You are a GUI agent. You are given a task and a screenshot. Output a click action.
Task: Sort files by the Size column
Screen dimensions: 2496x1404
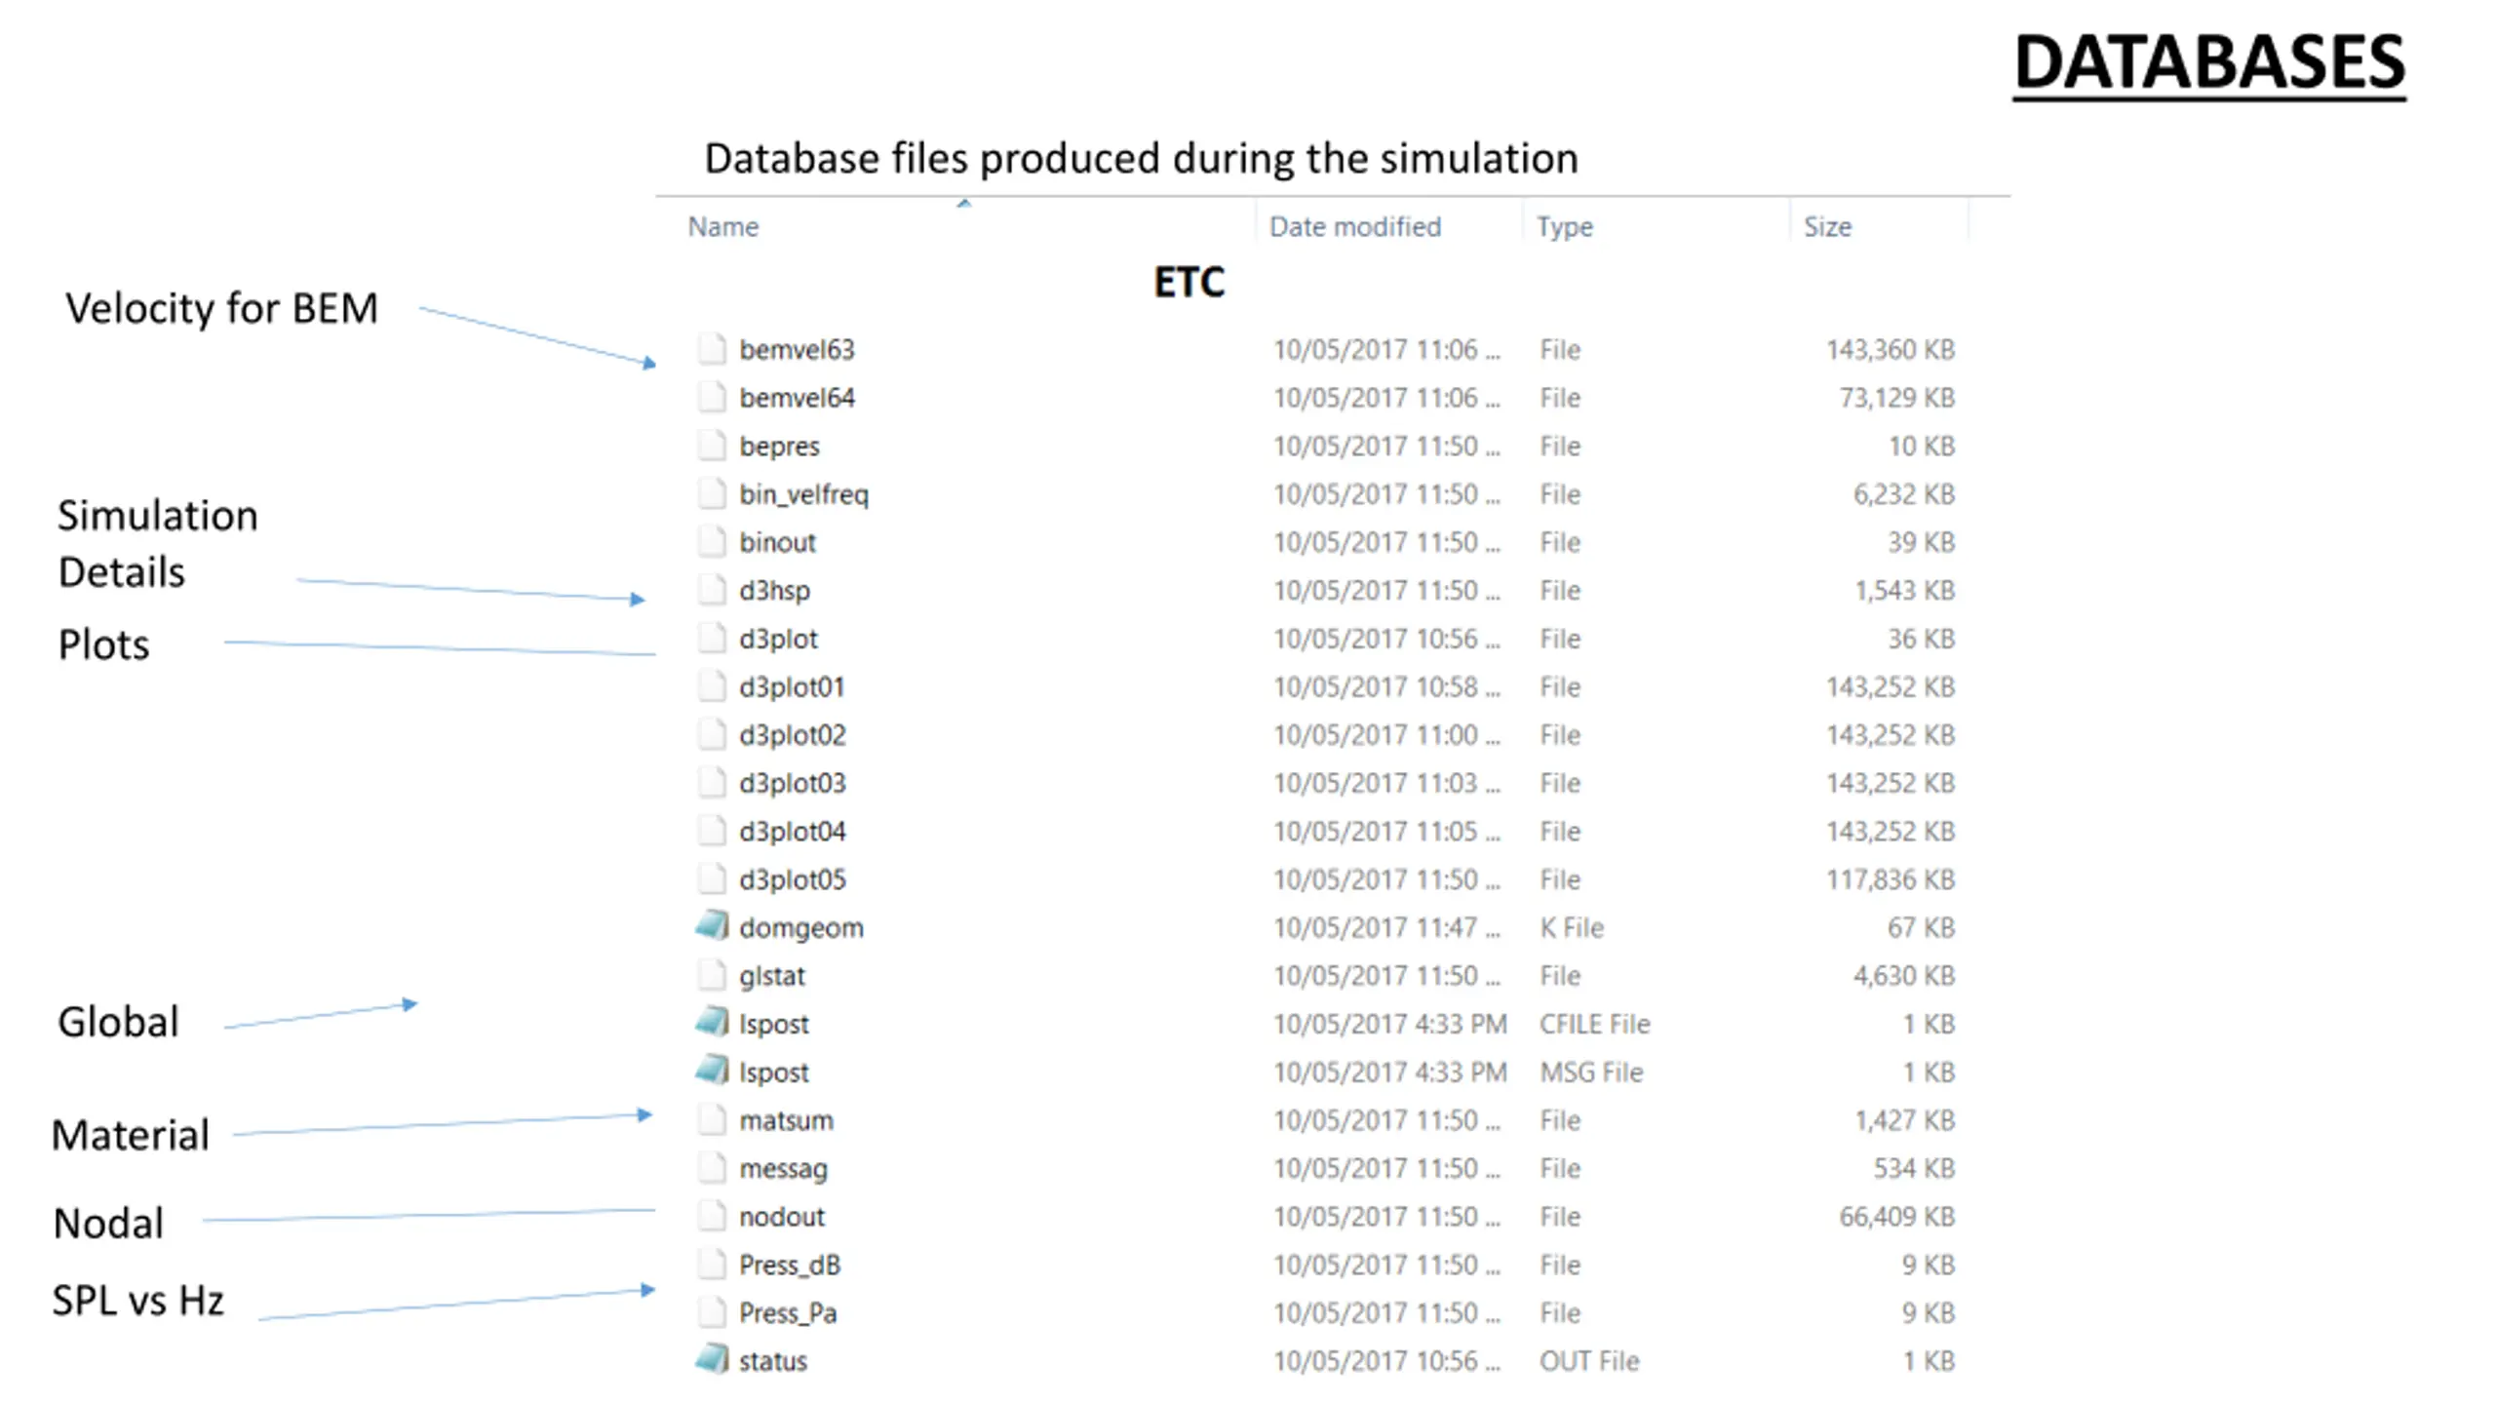click(1826, 227)
